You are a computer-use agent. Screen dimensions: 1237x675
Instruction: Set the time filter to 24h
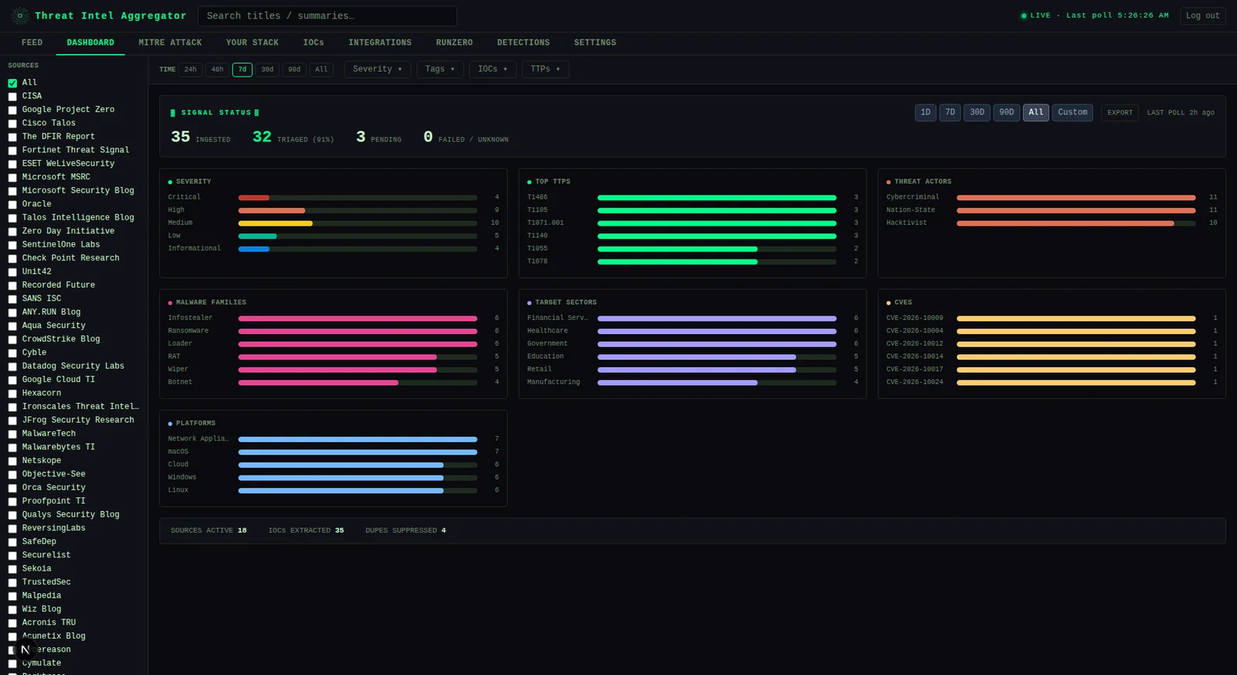[x=190, y=70]
